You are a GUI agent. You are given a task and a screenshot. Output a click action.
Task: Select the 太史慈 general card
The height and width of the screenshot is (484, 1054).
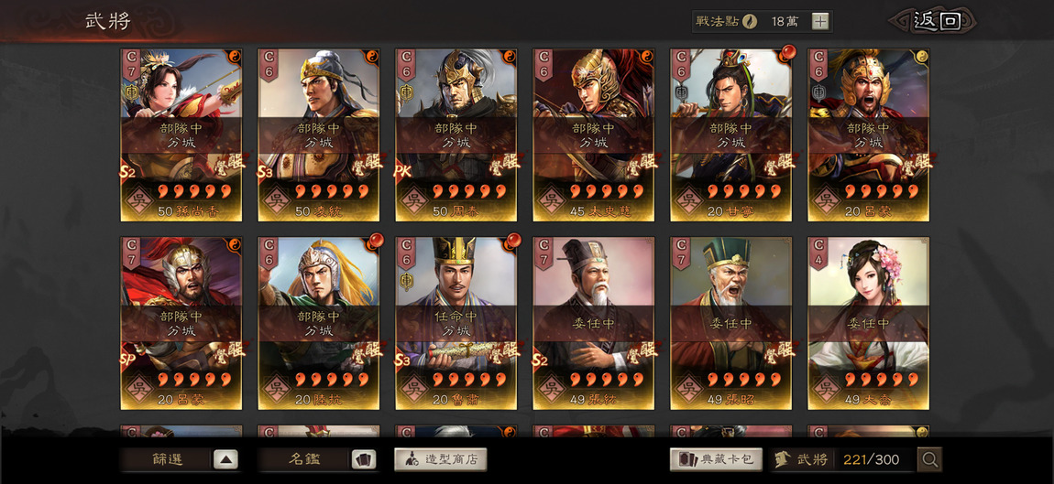(595, 134)
